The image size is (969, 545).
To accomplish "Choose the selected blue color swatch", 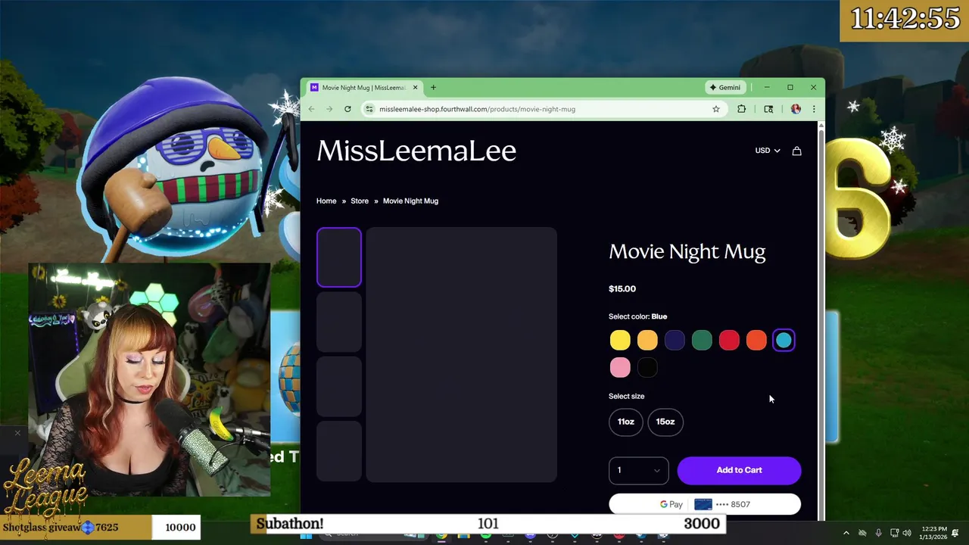I will (x=784, y=341).
